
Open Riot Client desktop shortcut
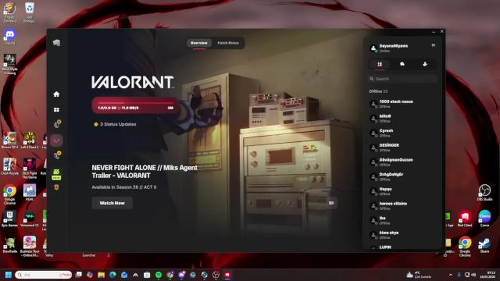(465, 219)
